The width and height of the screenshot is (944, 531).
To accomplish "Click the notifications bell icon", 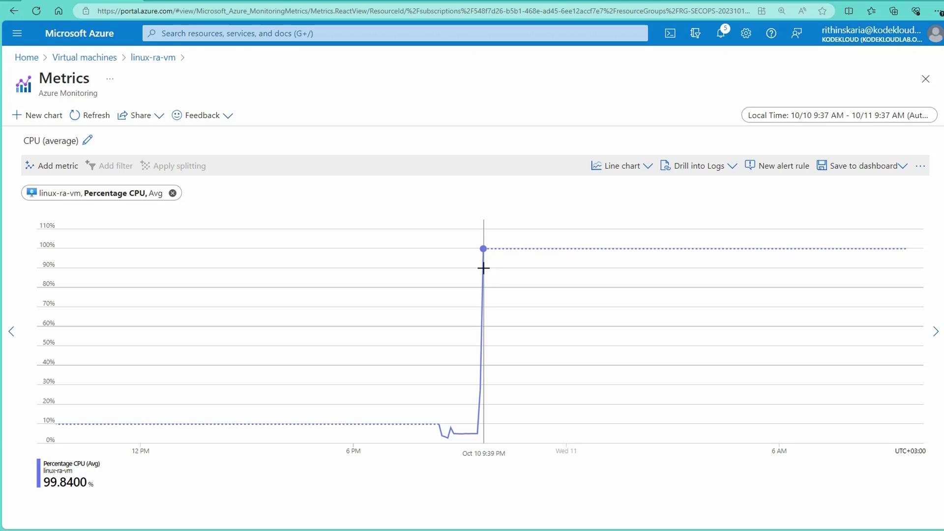I will coord(721,33).
